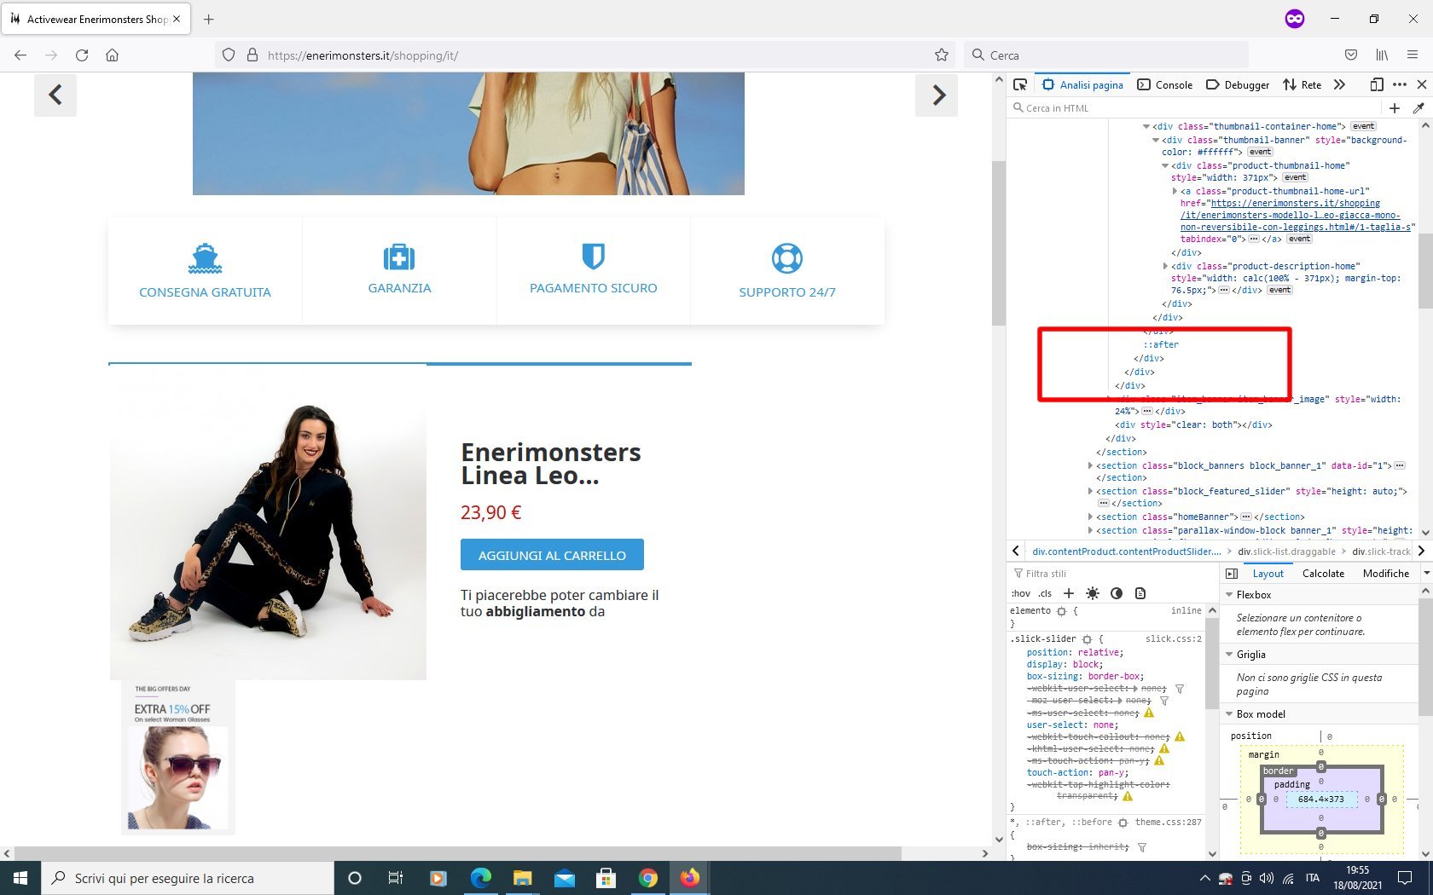
Task: Toggle dark color scheme simulation
Action: click(1117, 593)
